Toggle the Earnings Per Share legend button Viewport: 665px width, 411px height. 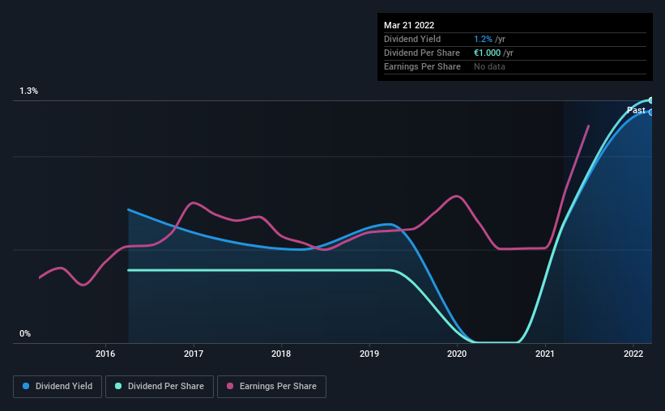[271, 387]
